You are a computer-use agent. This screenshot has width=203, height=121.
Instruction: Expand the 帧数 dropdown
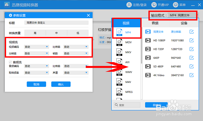(x=76, y=53)
